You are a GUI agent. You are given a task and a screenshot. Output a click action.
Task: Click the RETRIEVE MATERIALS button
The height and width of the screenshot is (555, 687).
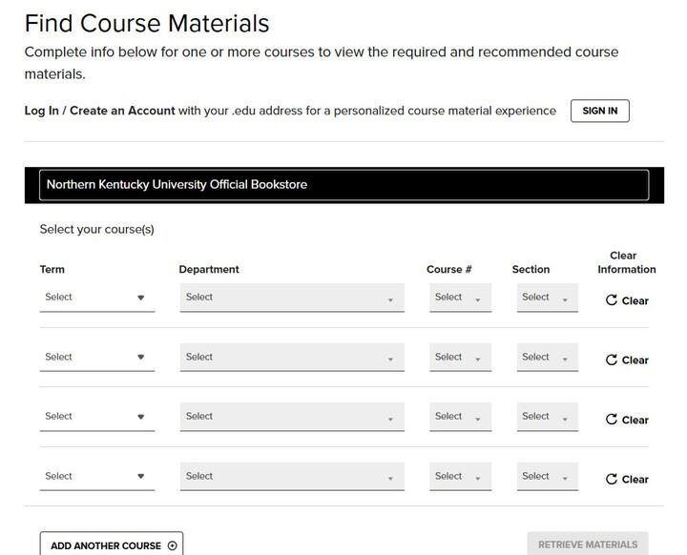point(588,545)
